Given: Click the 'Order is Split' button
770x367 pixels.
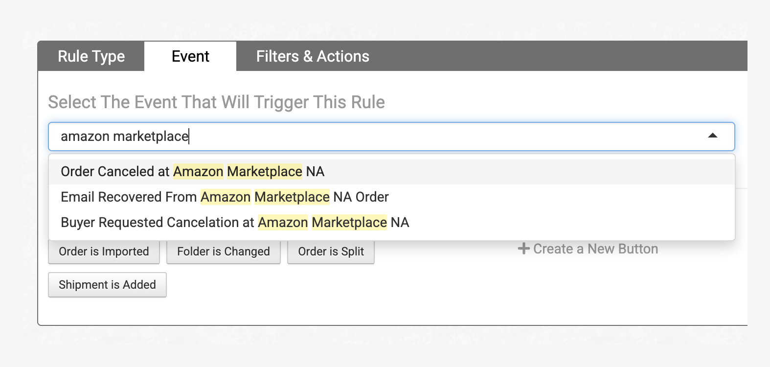Looking at the screenshot, I should (x=331, y=252).
